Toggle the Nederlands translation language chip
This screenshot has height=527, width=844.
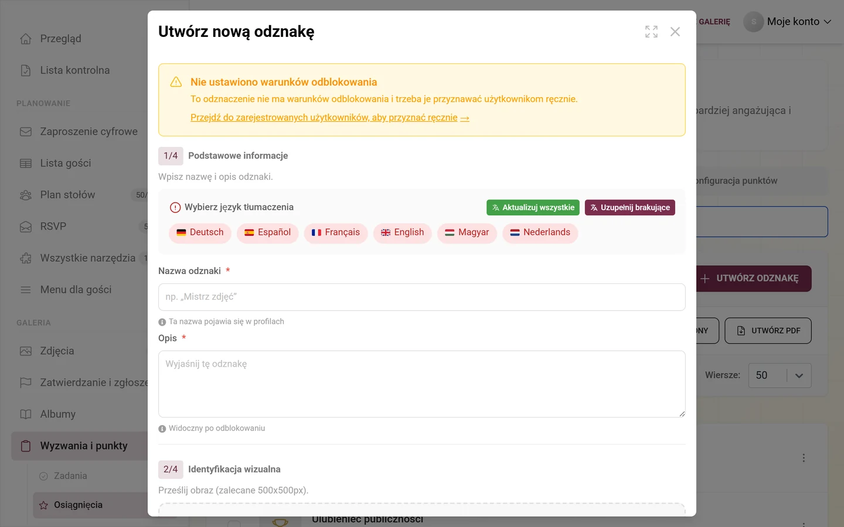540,232
